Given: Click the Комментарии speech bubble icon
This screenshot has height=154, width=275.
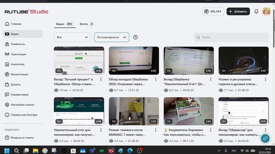Looking at the screenshot, I should [7, 95].
